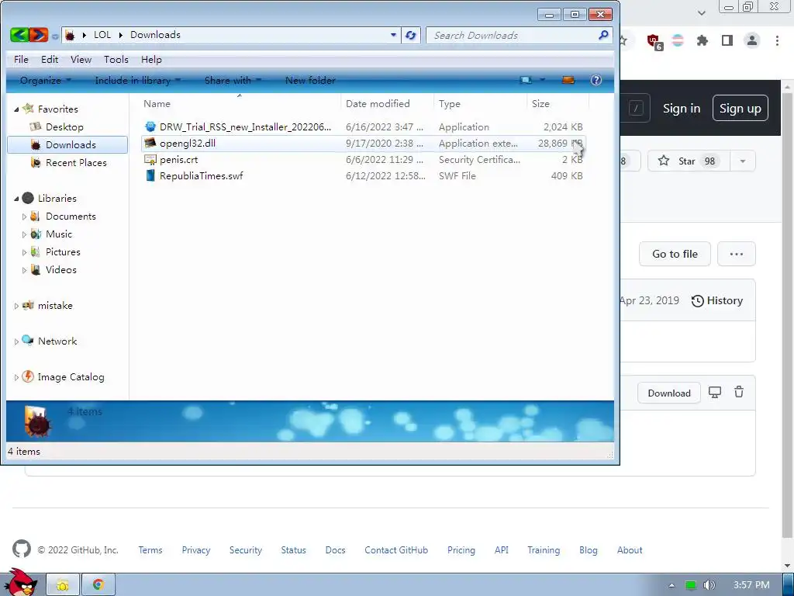Image resolution: width=794 pixels, height=596 pixels.
Task: Open the commit History link
Action: (x=717, y=300)
